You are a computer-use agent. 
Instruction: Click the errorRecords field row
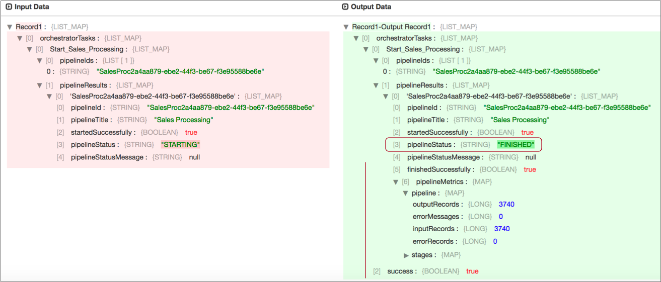coord(435,241)
